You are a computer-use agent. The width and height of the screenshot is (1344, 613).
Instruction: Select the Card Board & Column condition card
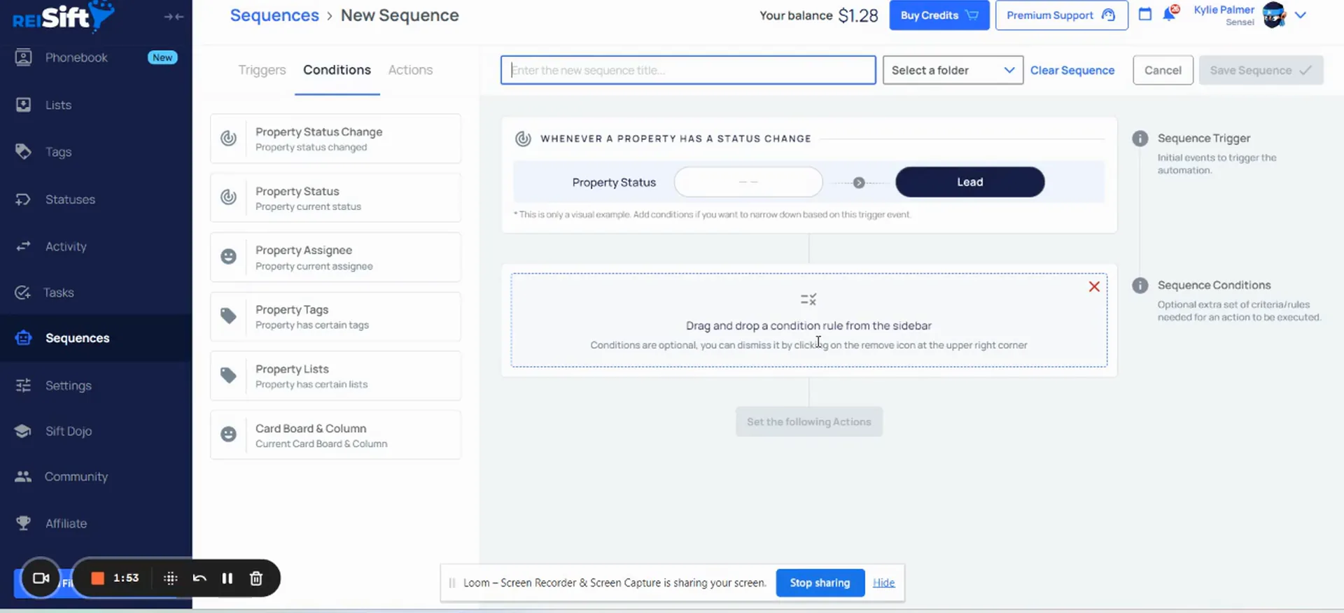(336, 435)
